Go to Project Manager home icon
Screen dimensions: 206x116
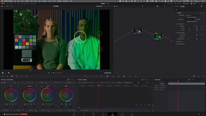[199, 114]
